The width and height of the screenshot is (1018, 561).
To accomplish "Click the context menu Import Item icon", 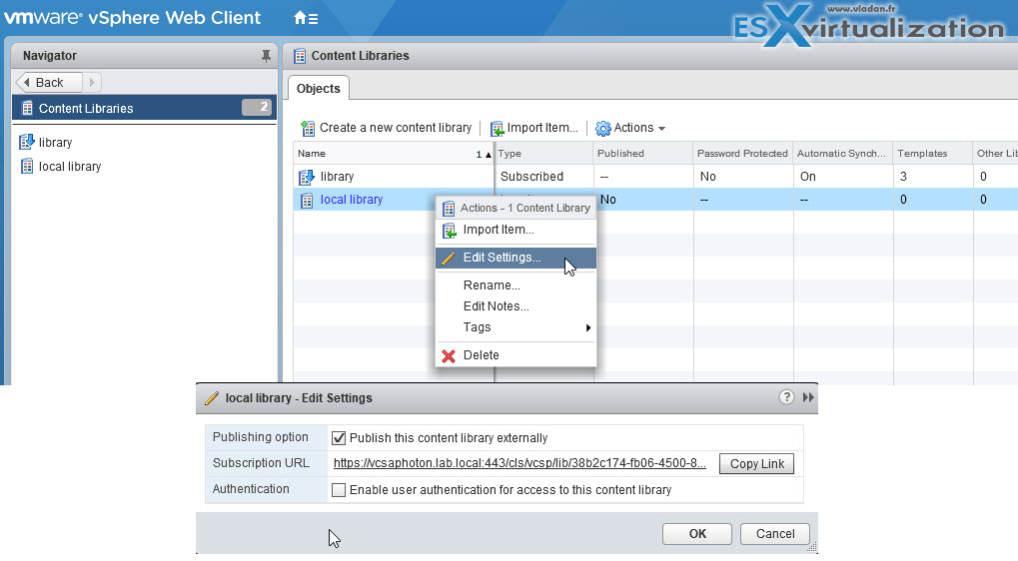I will pyautogui.click(x=449, y=231).
